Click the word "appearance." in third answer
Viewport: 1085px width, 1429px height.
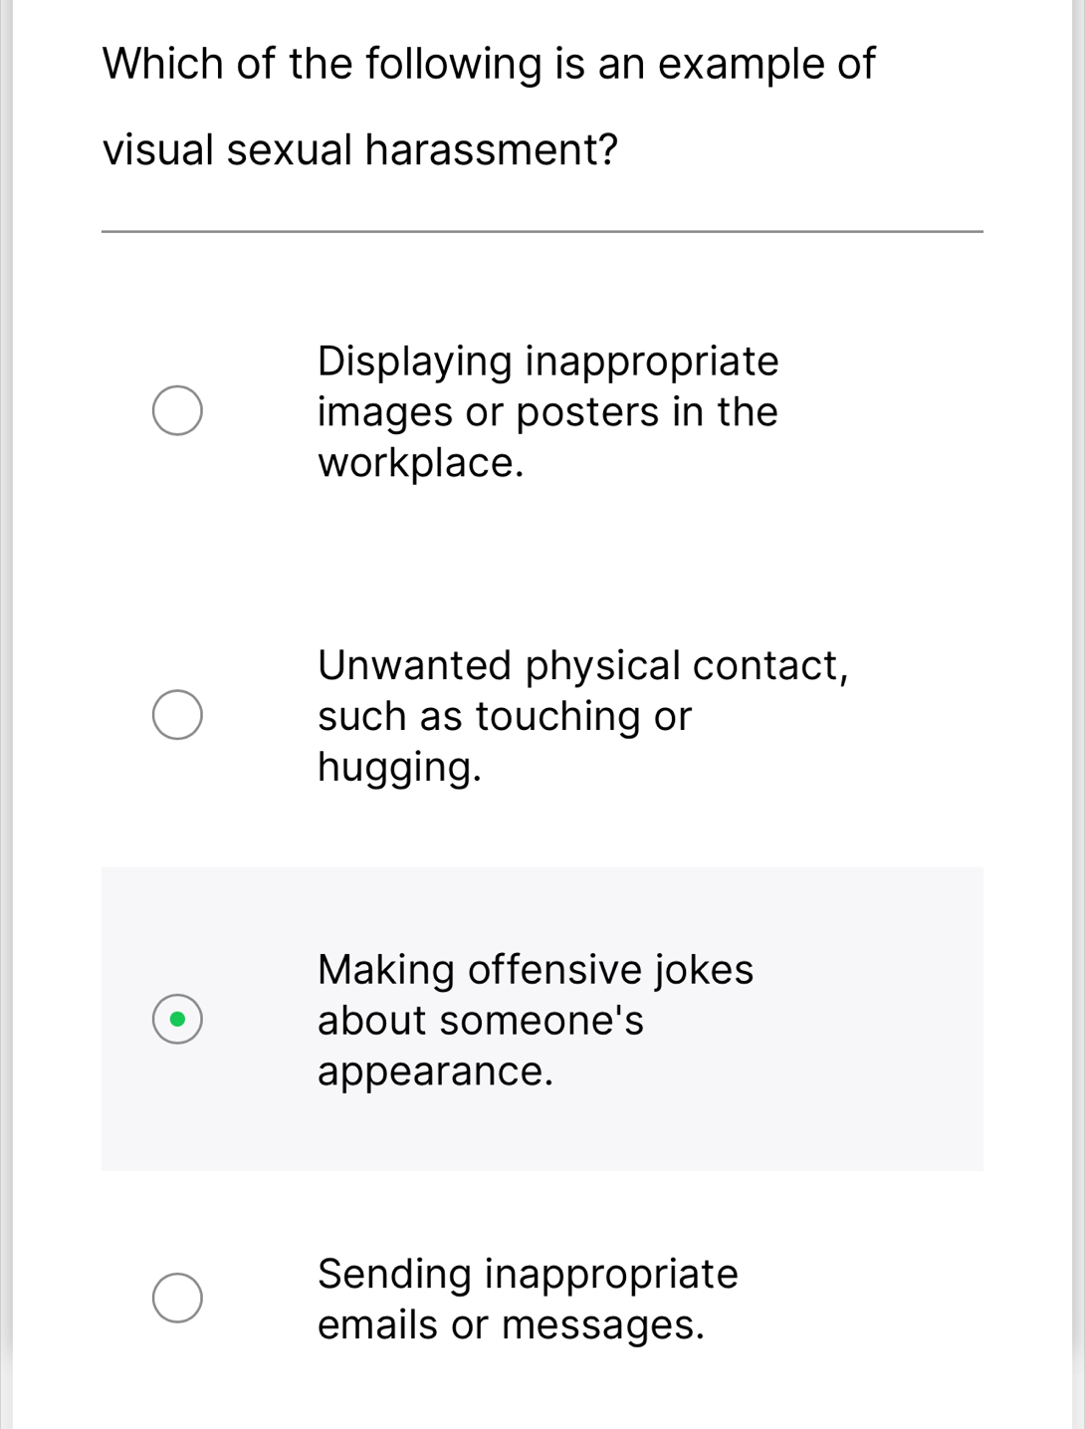coord(435,1072)
